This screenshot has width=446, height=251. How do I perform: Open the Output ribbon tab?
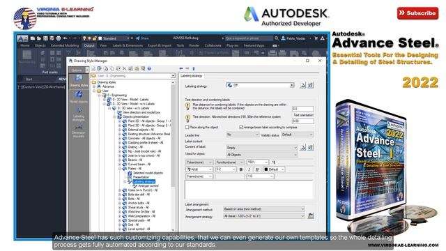(x=89, y=45)
